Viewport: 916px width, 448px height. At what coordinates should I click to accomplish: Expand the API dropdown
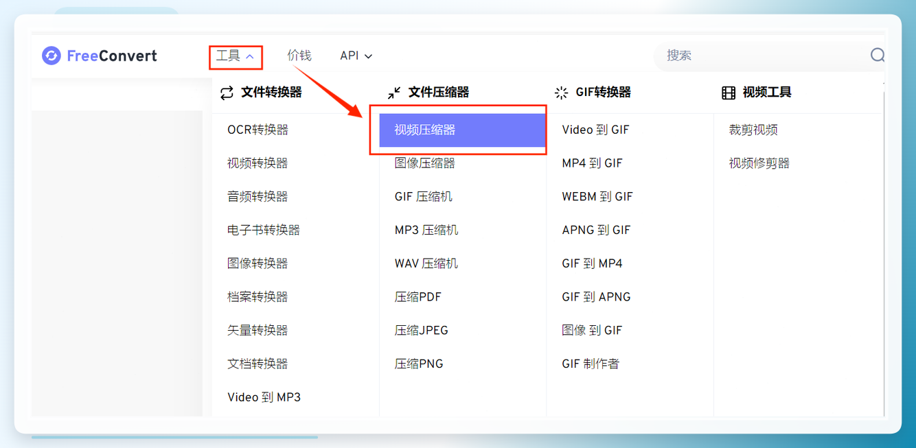356,56
